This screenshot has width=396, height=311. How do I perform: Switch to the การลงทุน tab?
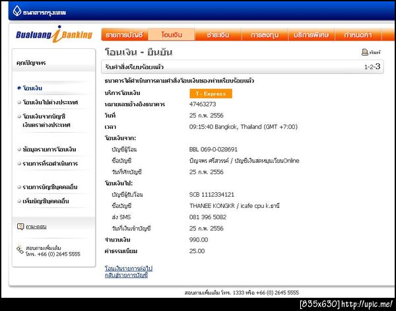(x=265, y=34)
